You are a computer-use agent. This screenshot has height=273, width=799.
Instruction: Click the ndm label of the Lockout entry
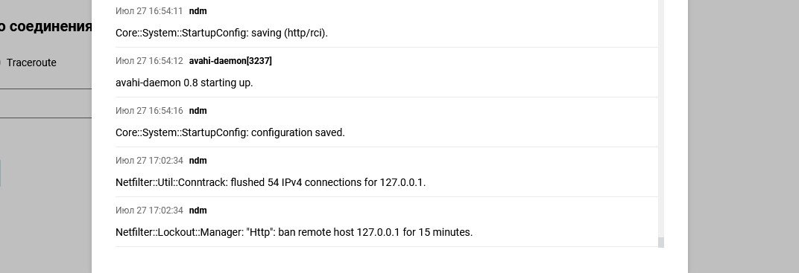click(x=198, y=211)
